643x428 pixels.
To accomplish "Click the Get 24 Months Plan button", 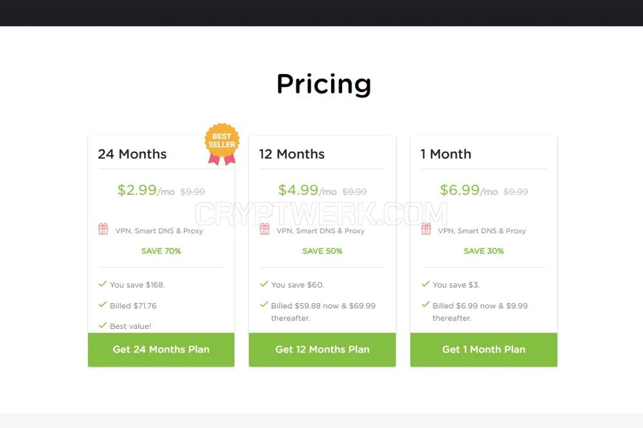I will (x=161, y=349).
